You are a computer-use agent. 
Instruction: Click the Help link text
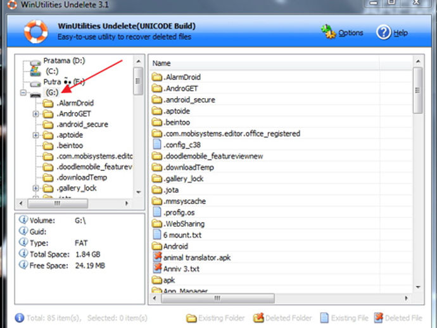click(400, 33)
